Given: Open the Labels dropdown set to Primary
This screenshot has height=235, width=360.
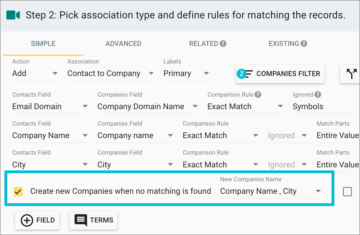Looking at the screenshot, I should coord(185,73).
